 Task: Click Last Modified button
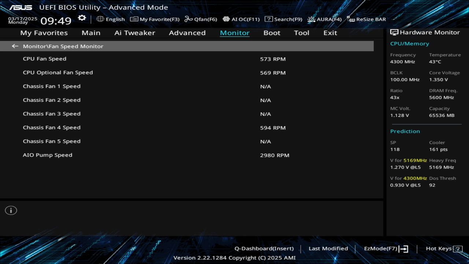[x=328, y=249]
